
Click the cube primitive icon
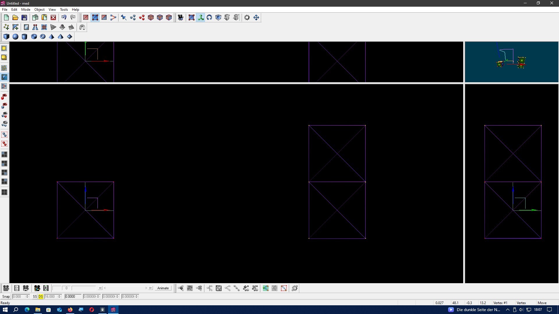6,37
